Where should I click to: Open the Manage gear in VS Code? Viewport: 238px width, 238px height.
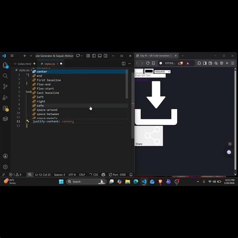5,167
